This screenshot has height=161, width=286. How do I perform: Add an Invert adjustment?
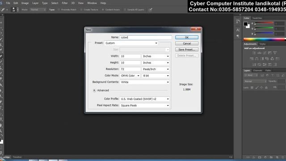(254, 64)
